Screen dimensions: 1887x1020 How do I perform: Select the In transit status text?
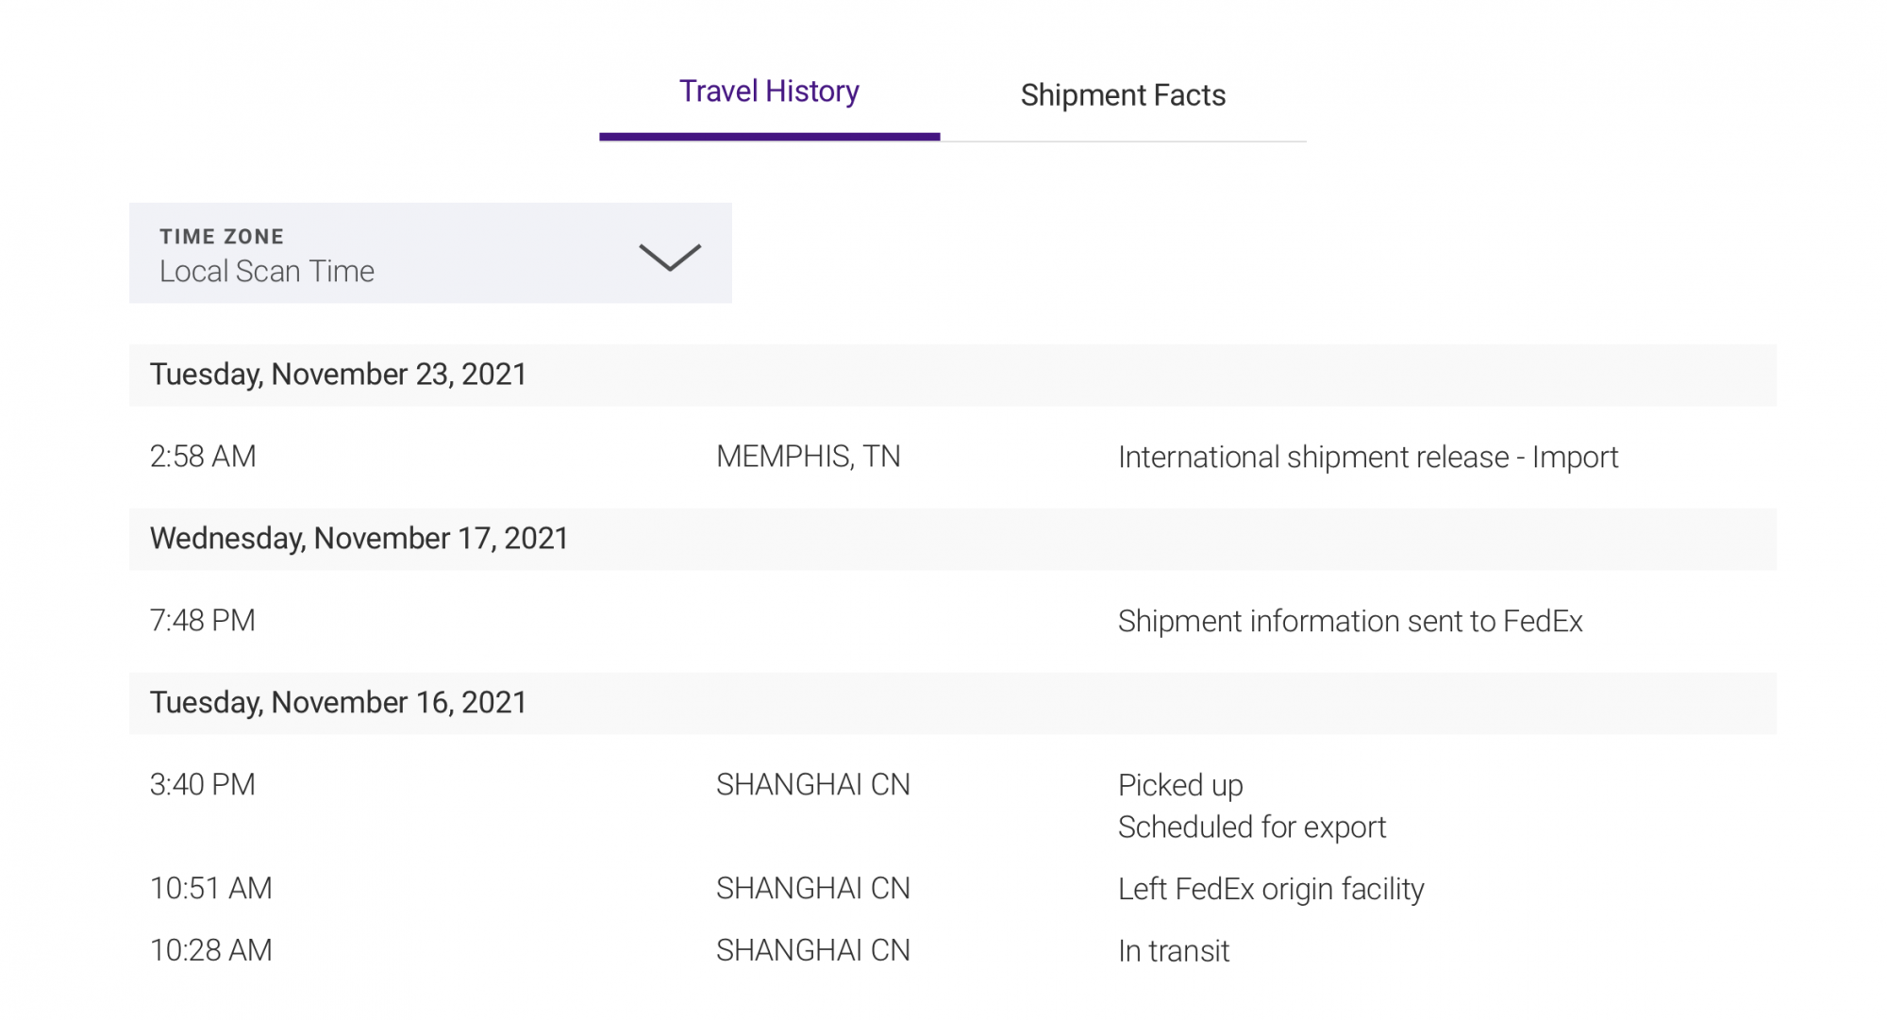(x=1174, y=951)
